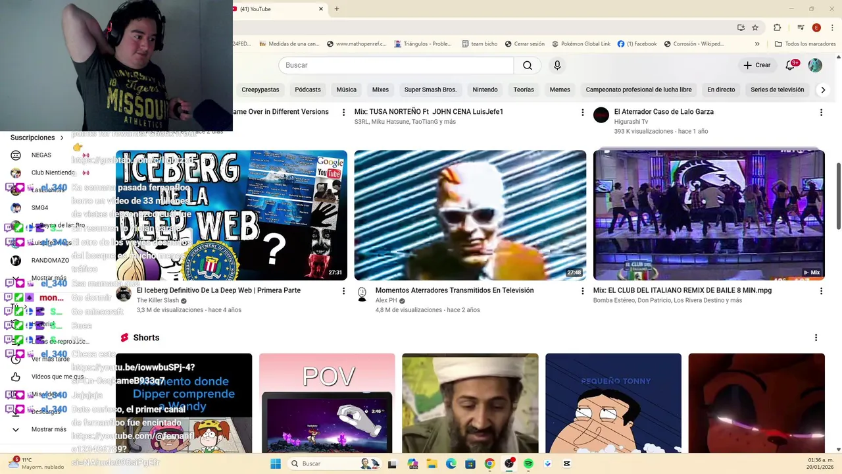Open the team bicho bookmark
This screenshot has height=474, width=842.
click(x=480, y=44)
